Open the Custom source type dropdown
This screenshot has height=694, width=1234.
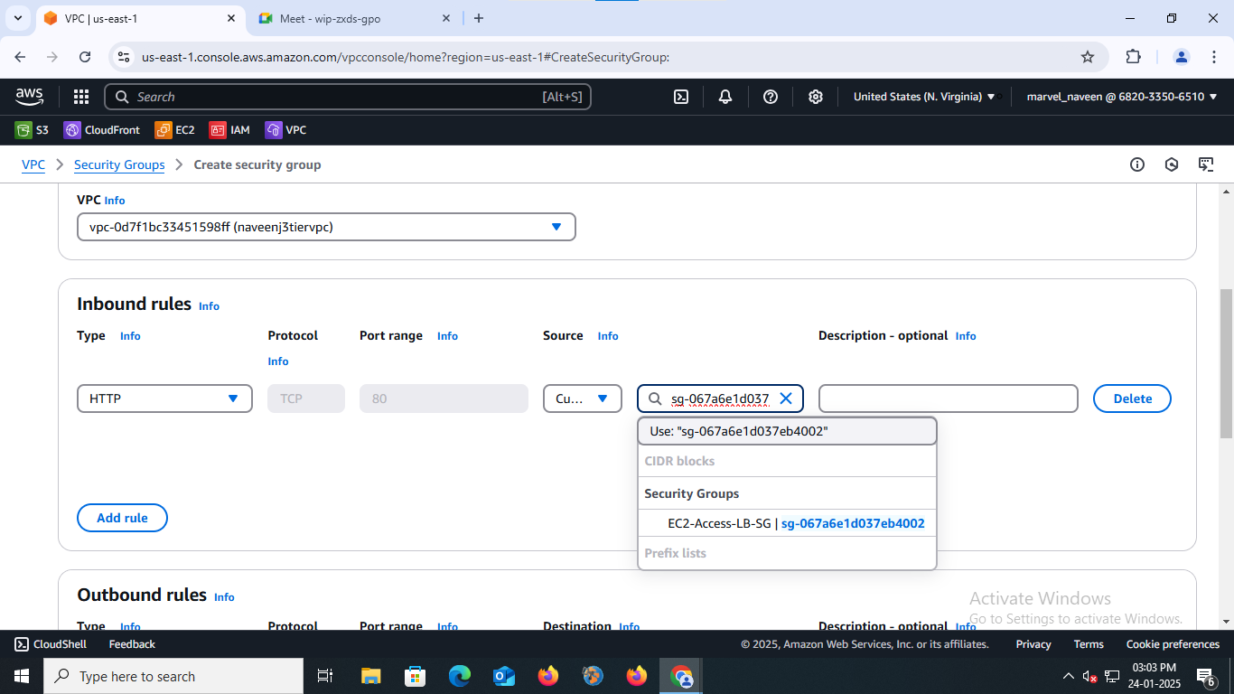pos(583,399)
